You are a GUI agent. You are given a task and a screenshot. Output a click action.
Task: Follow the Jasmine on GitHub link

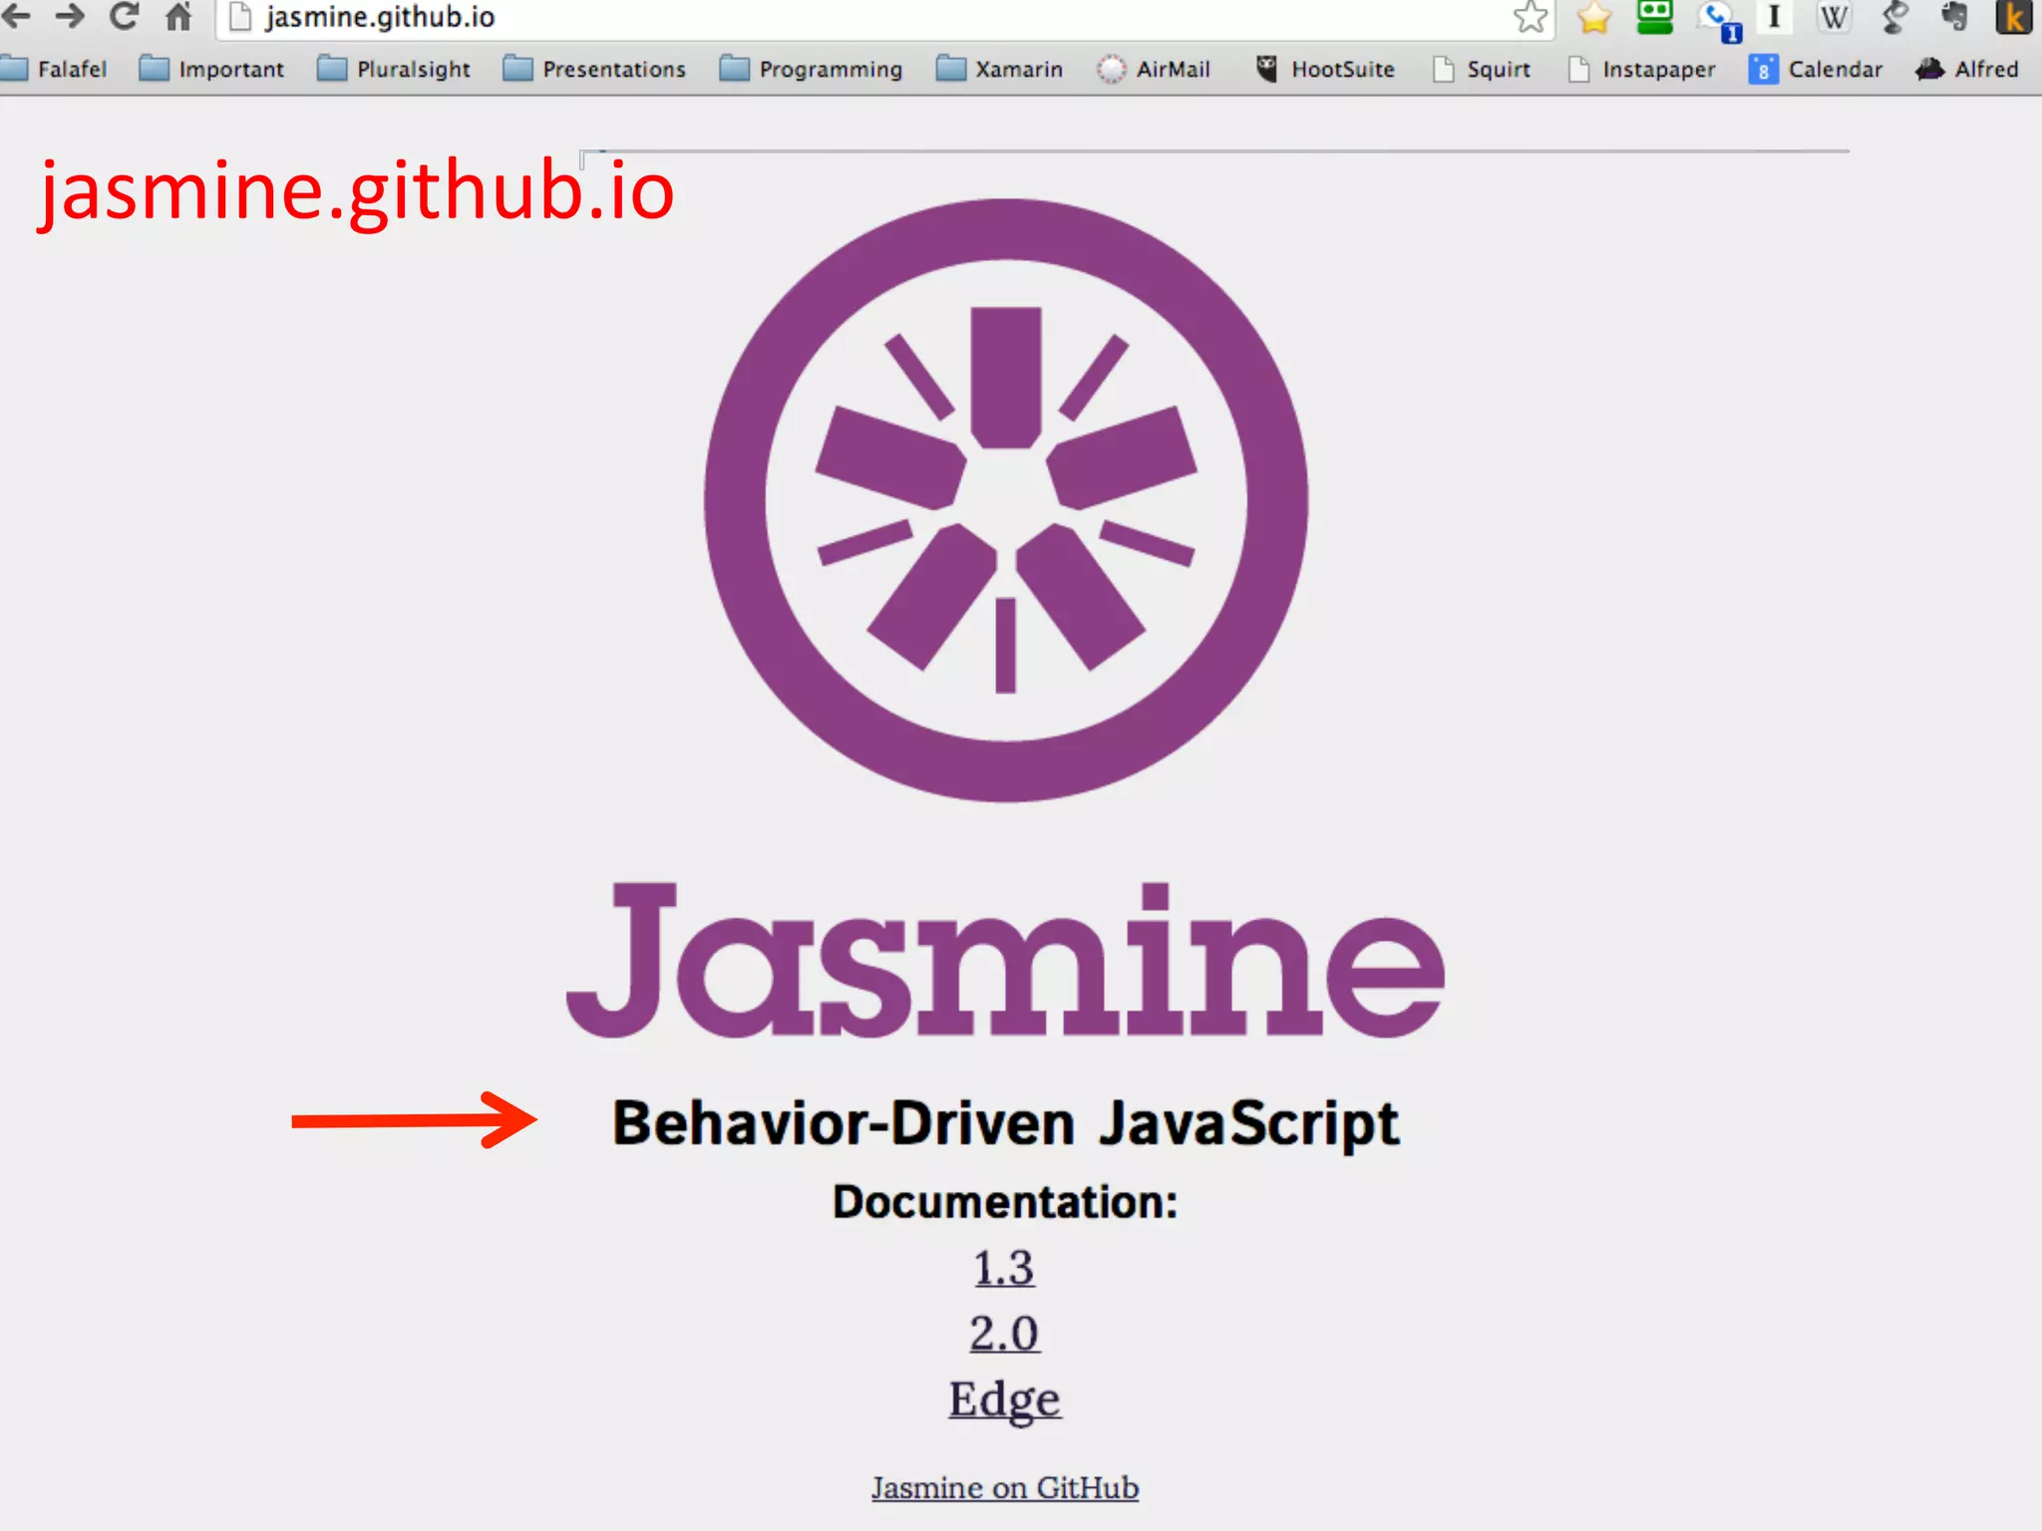[x=1005, y=1487]
